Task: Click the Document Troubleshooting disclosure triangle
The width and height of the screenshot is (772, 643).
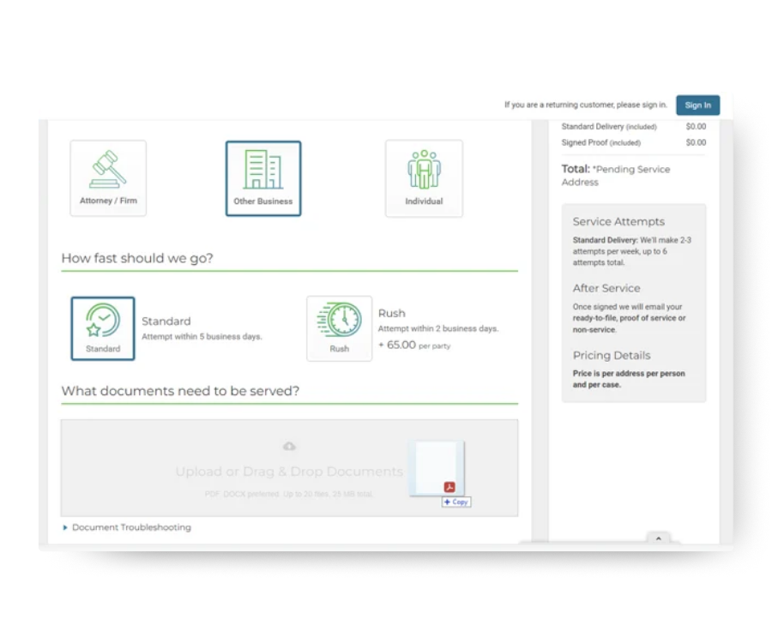Action: coord(65,527)
